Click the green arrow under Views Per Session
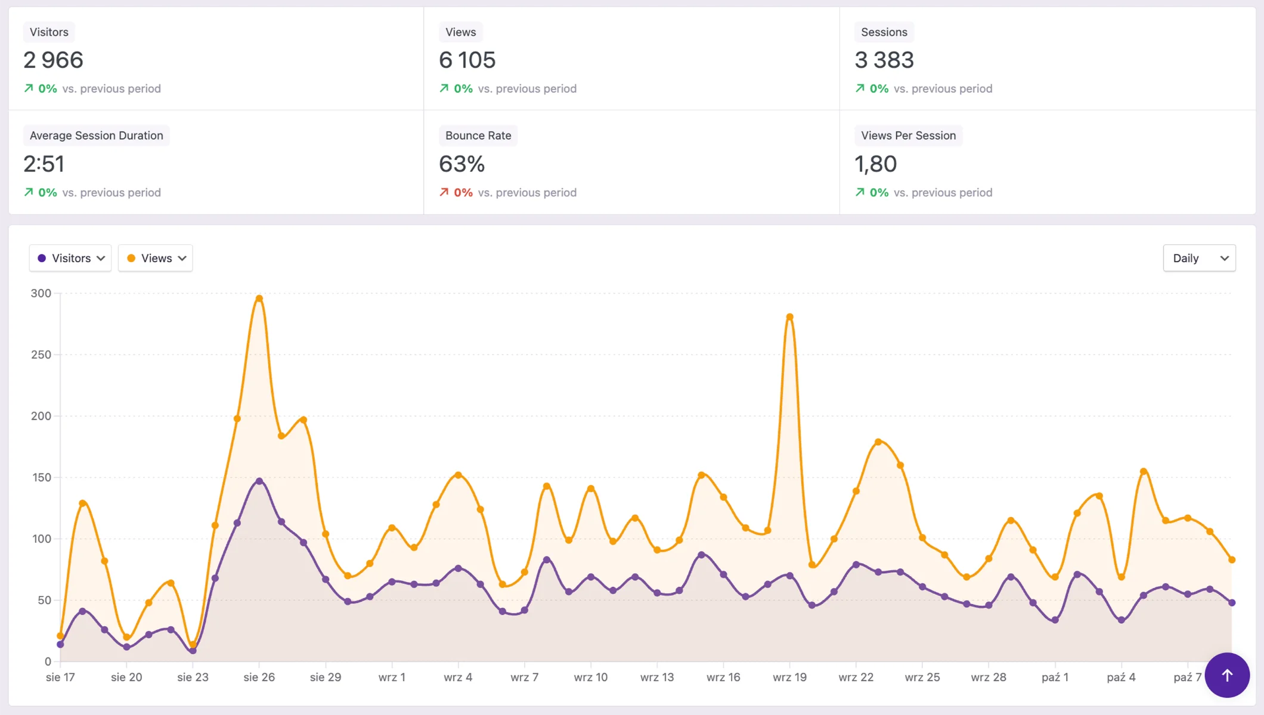1264x715 pixels. point(860,192)
